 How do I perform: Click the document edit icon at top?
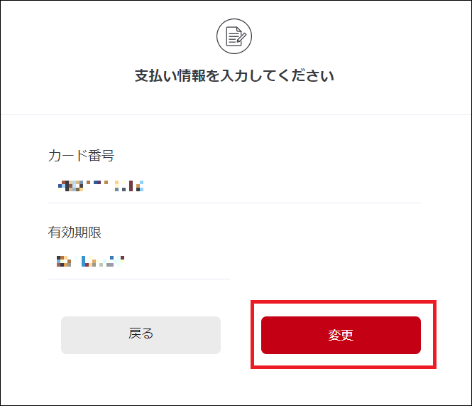click(234, 37)
